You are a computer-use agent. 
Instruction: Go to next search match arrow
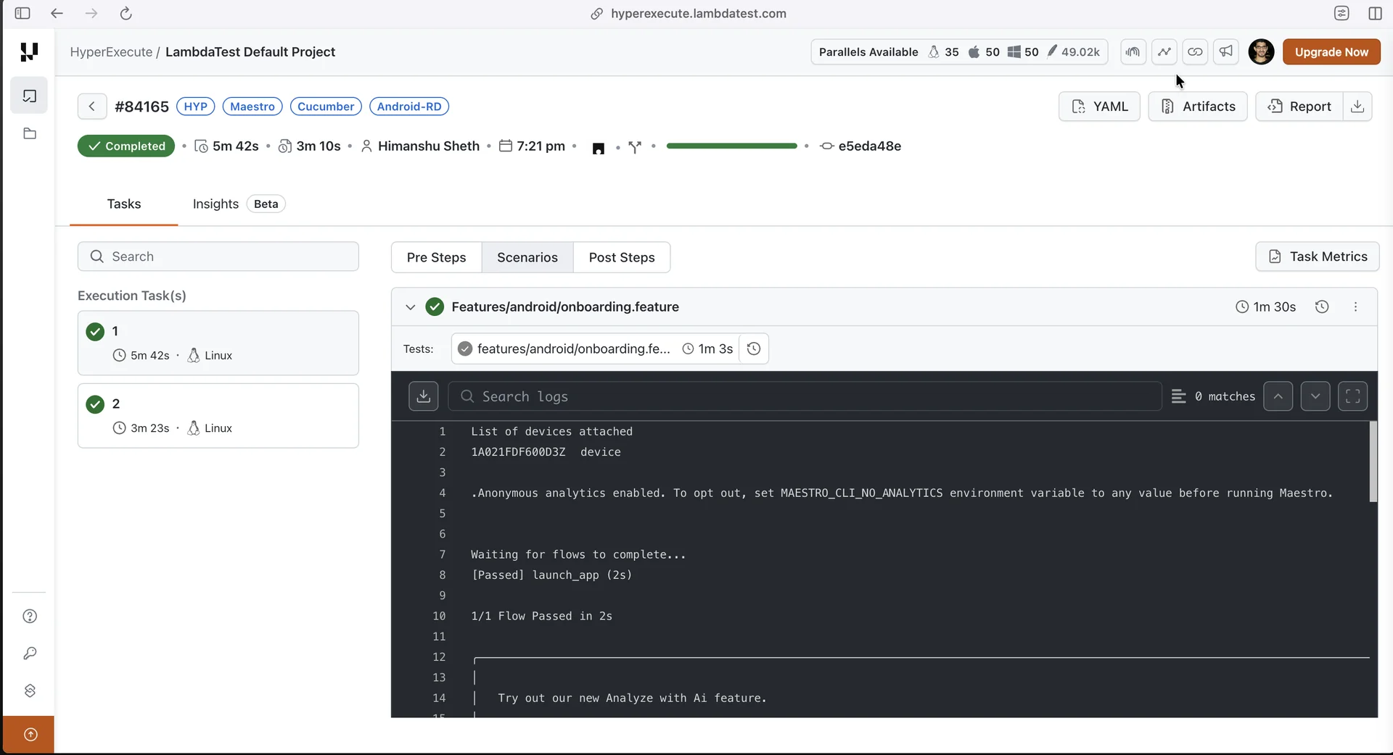pyautogui.click(x=1315, y=396)
